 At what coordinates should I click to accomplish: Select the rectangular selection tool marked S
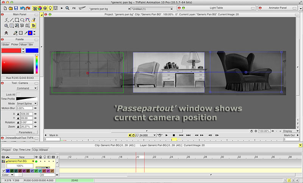click(12, 25)
